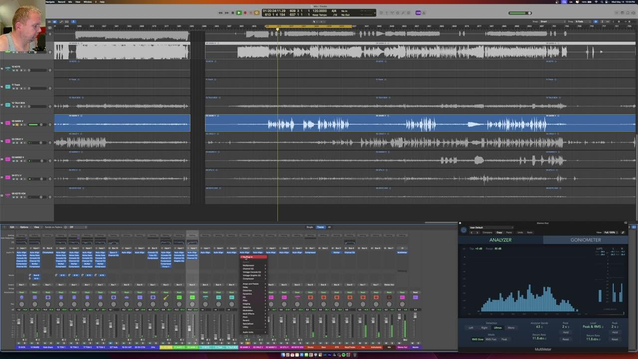Viewport: 638px width, 359px height.
Task: Click the link icon in MultiMeter header
Action: pyautogui.click(x=623, y=232)
